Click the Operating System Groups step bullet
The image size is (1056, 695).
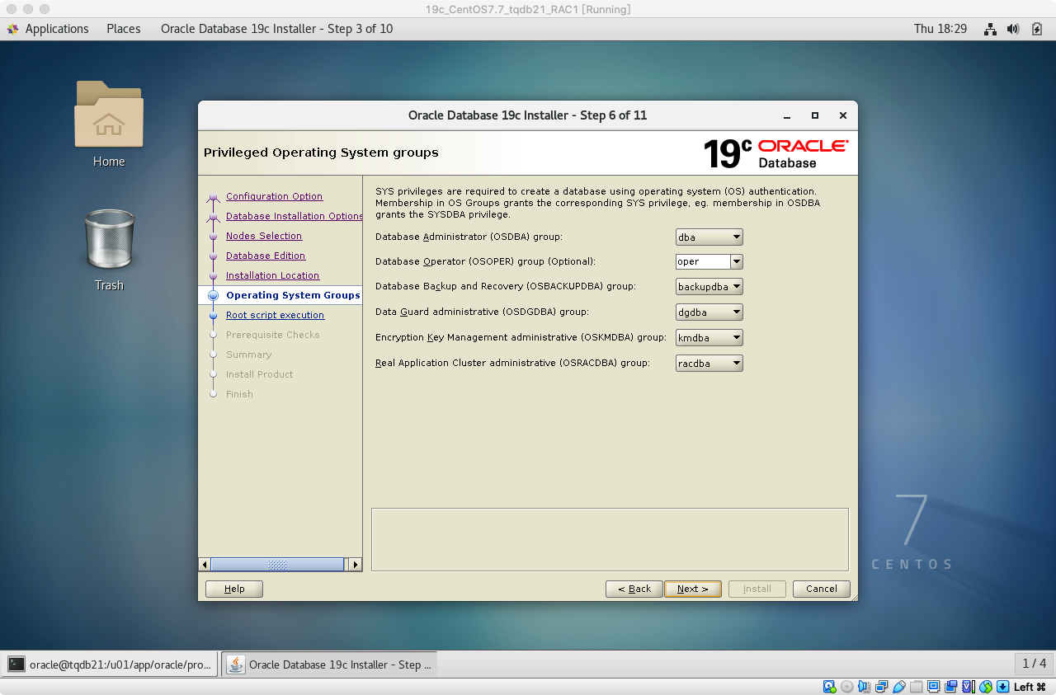(x=214, y=295)
